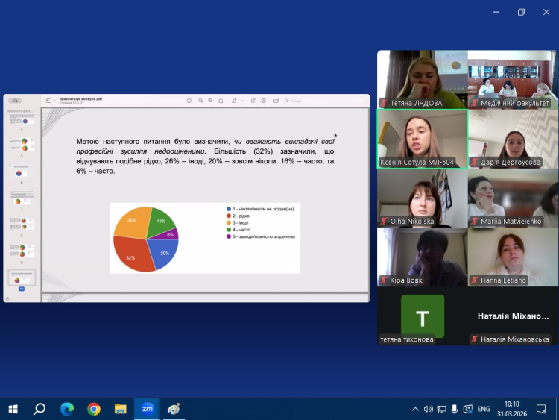
Task: Expand the markup pen options dropdown arrow
Action: pos(242,101)
